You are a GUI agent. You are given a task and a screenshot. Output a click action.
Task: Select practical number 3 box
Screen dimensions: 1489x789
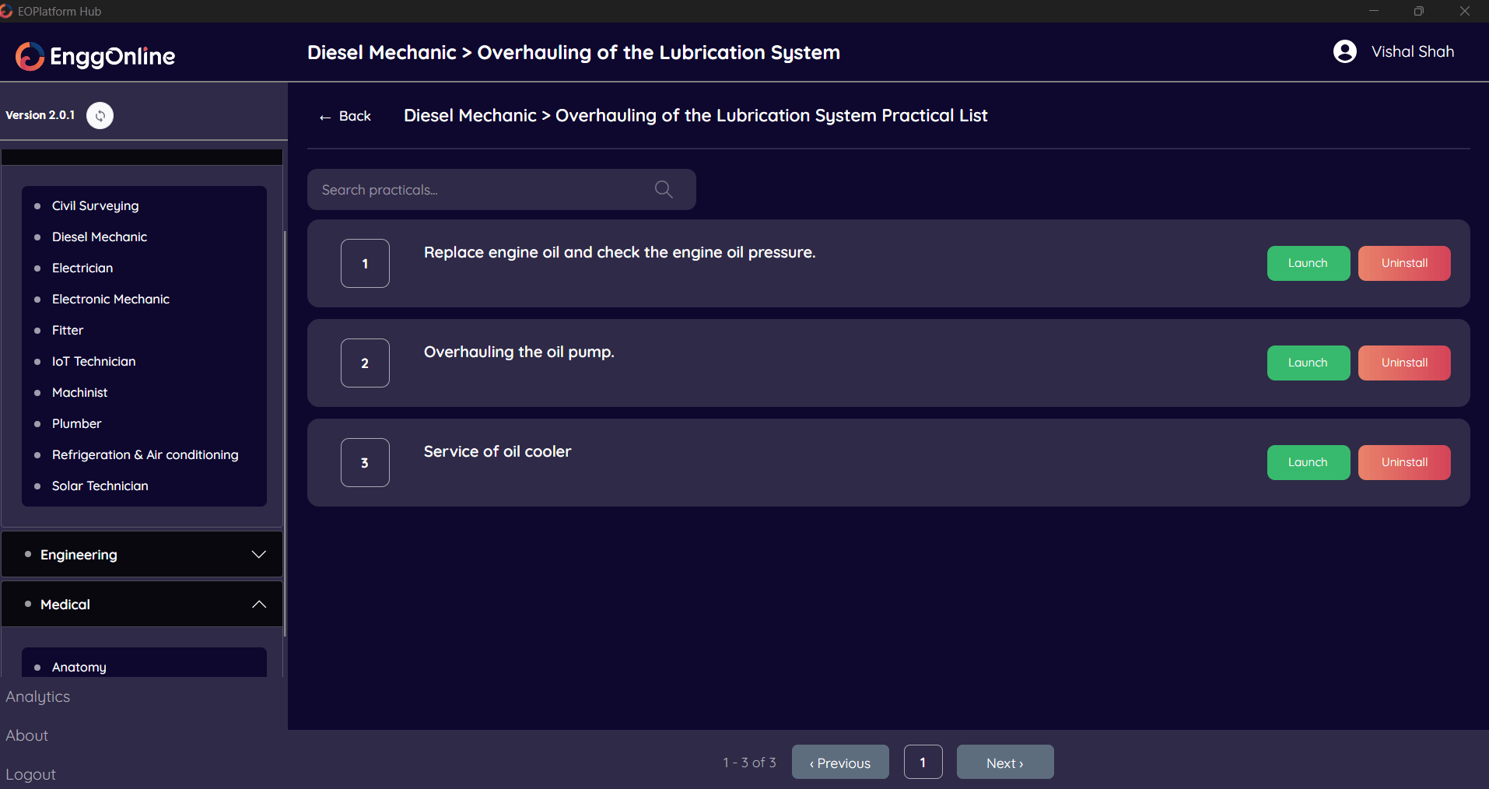click(365, 462)
